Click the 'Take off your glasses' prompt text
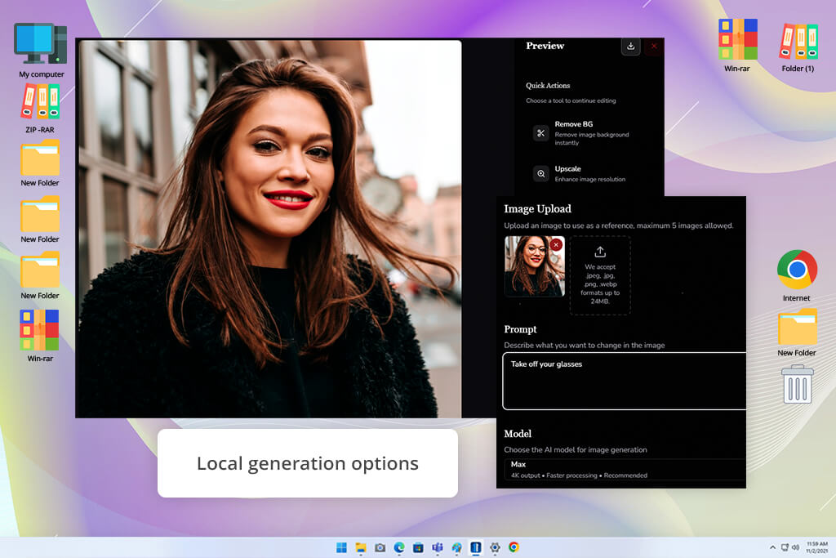 tap(546, 364)
